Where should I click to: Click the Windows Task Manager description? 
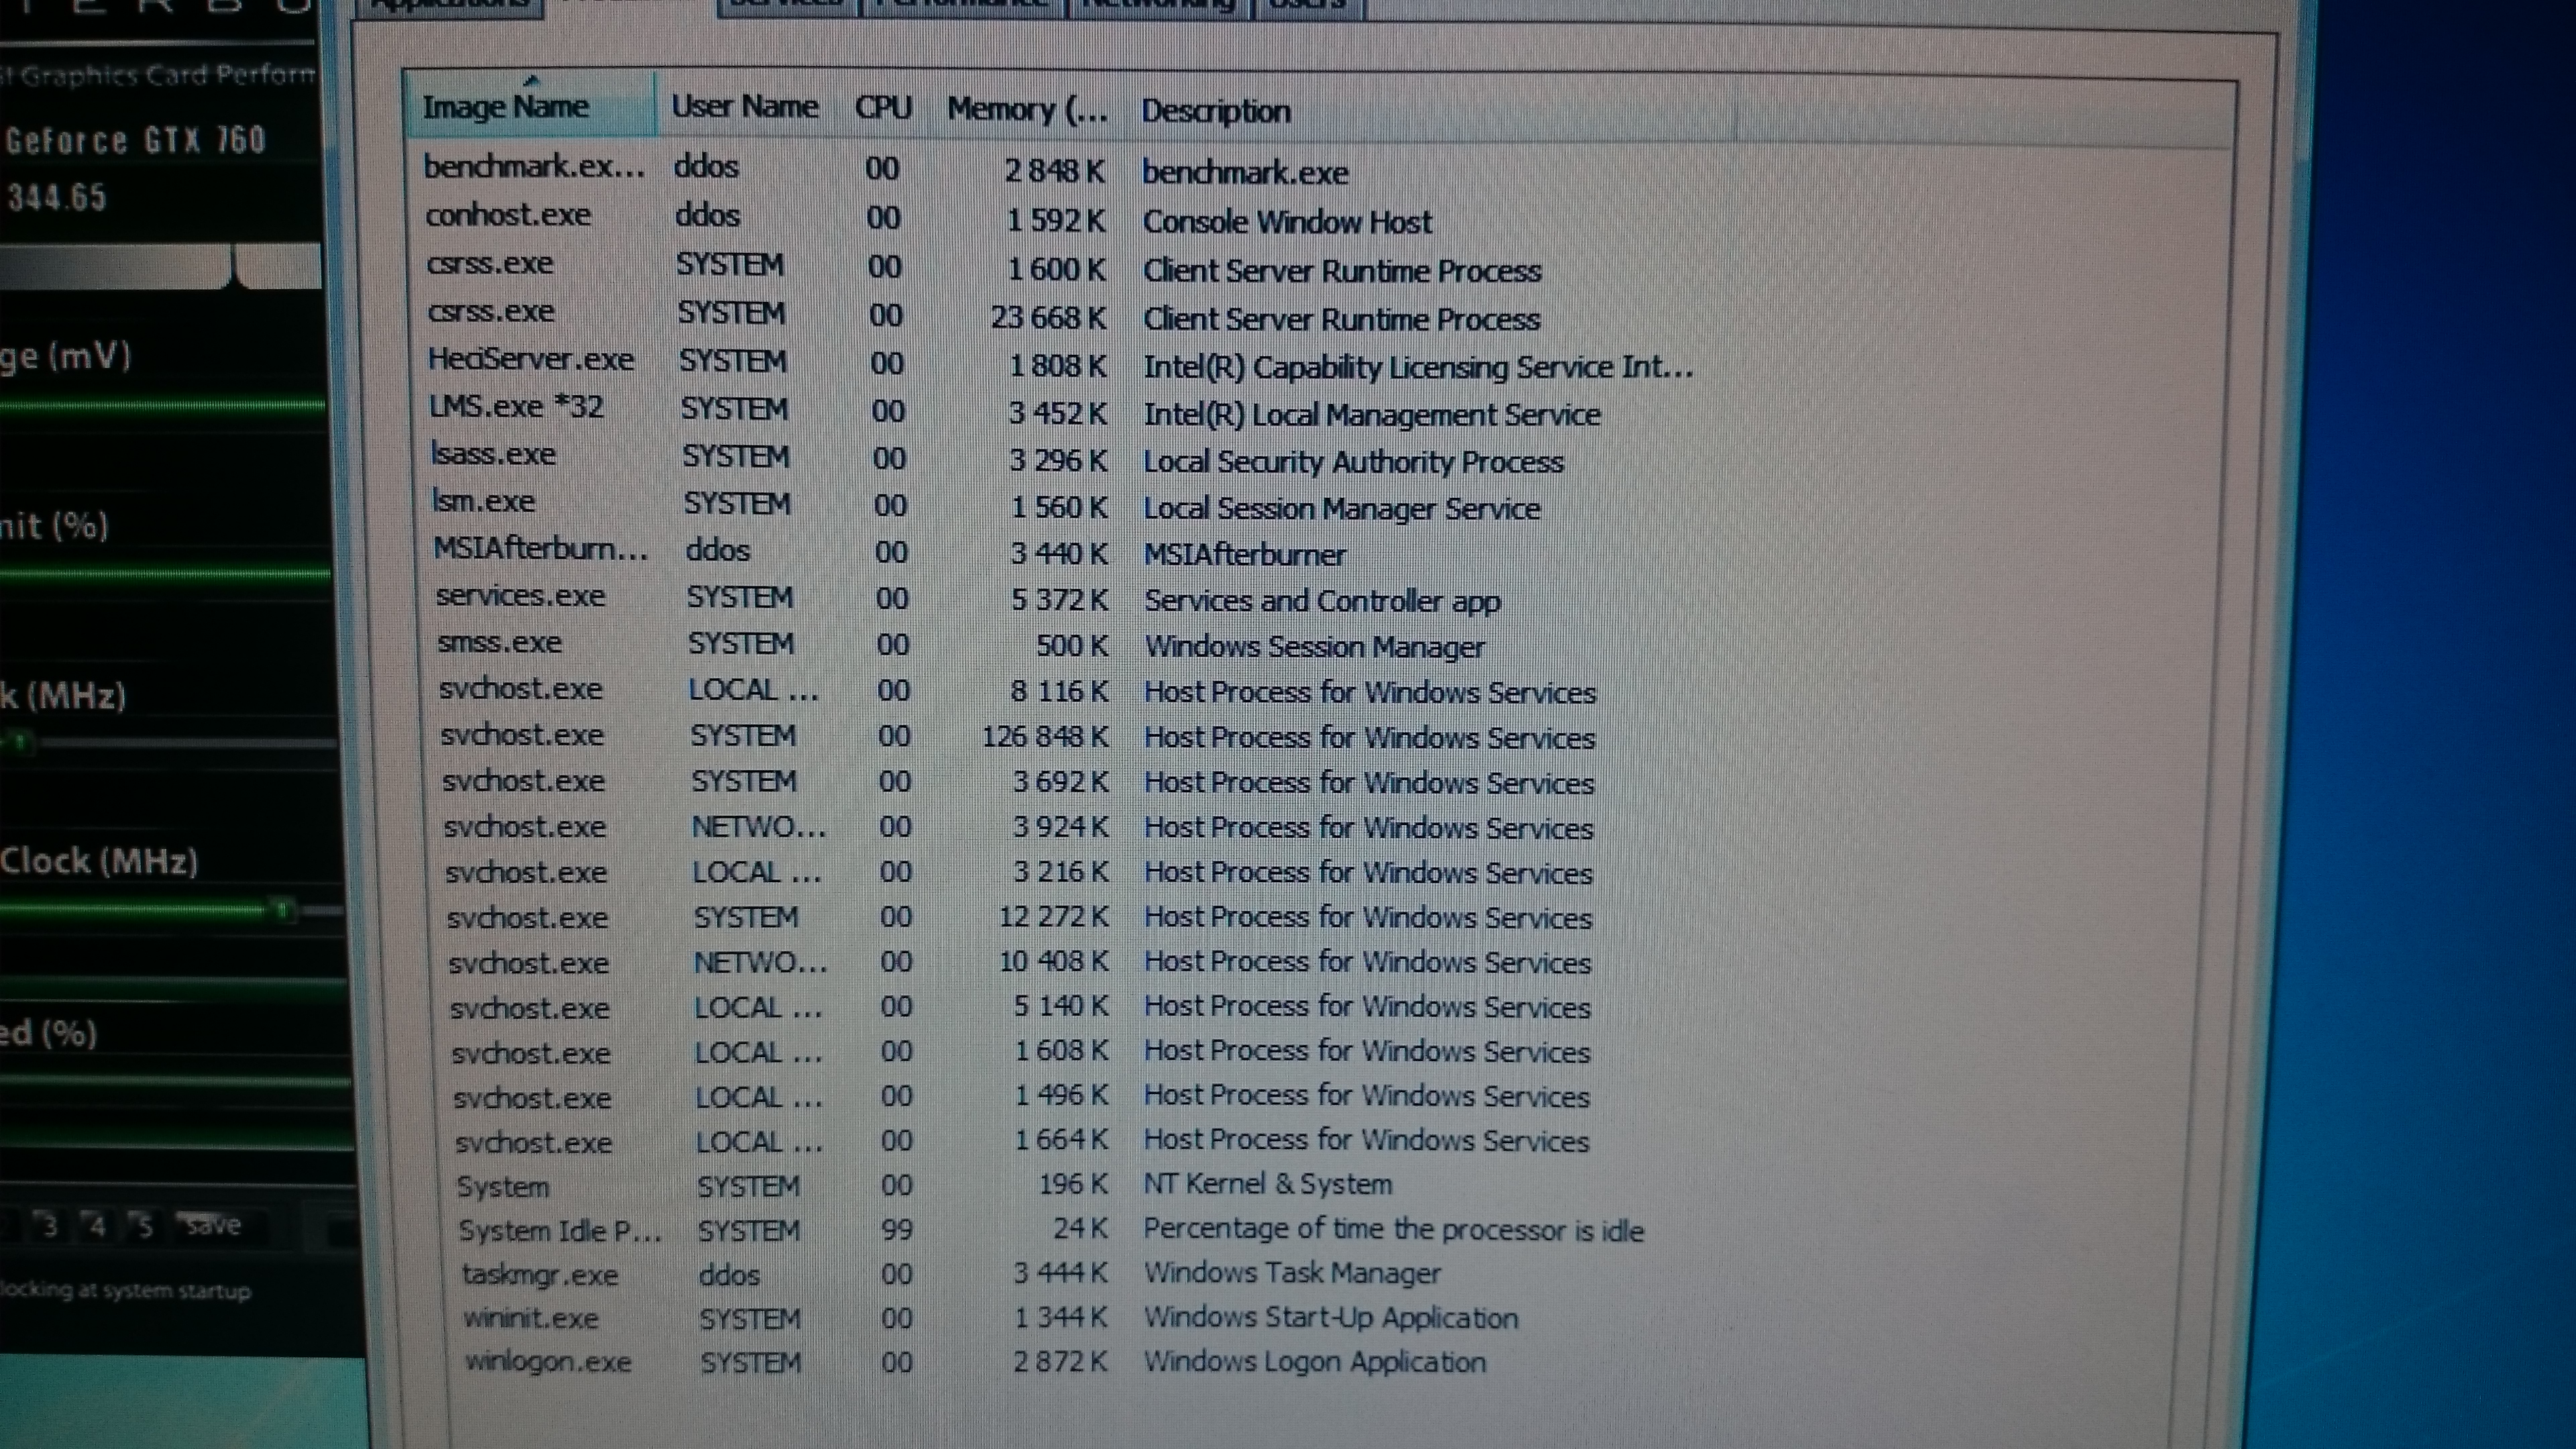click(x=1292, y=1273)
